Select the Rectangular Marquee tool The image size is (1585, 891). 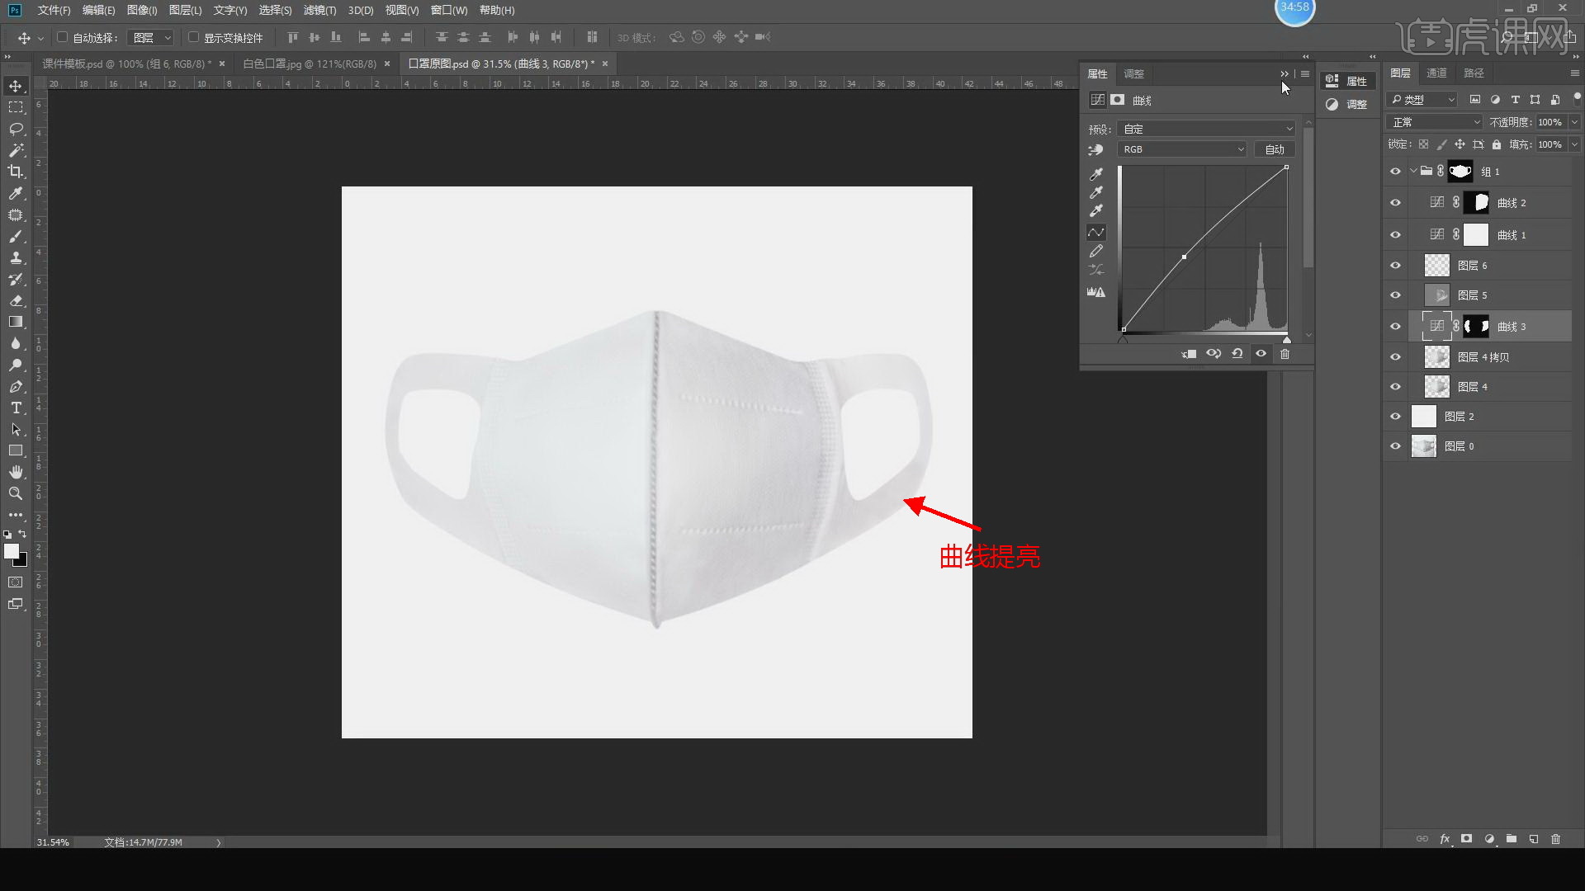coord(16,107)
